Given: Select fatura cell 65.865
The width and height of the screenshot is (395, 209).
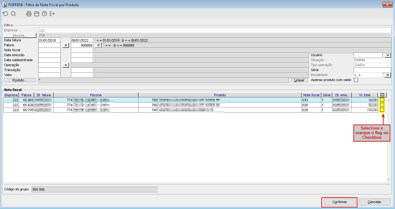Looking at the screenshot, I should [26, 100].
